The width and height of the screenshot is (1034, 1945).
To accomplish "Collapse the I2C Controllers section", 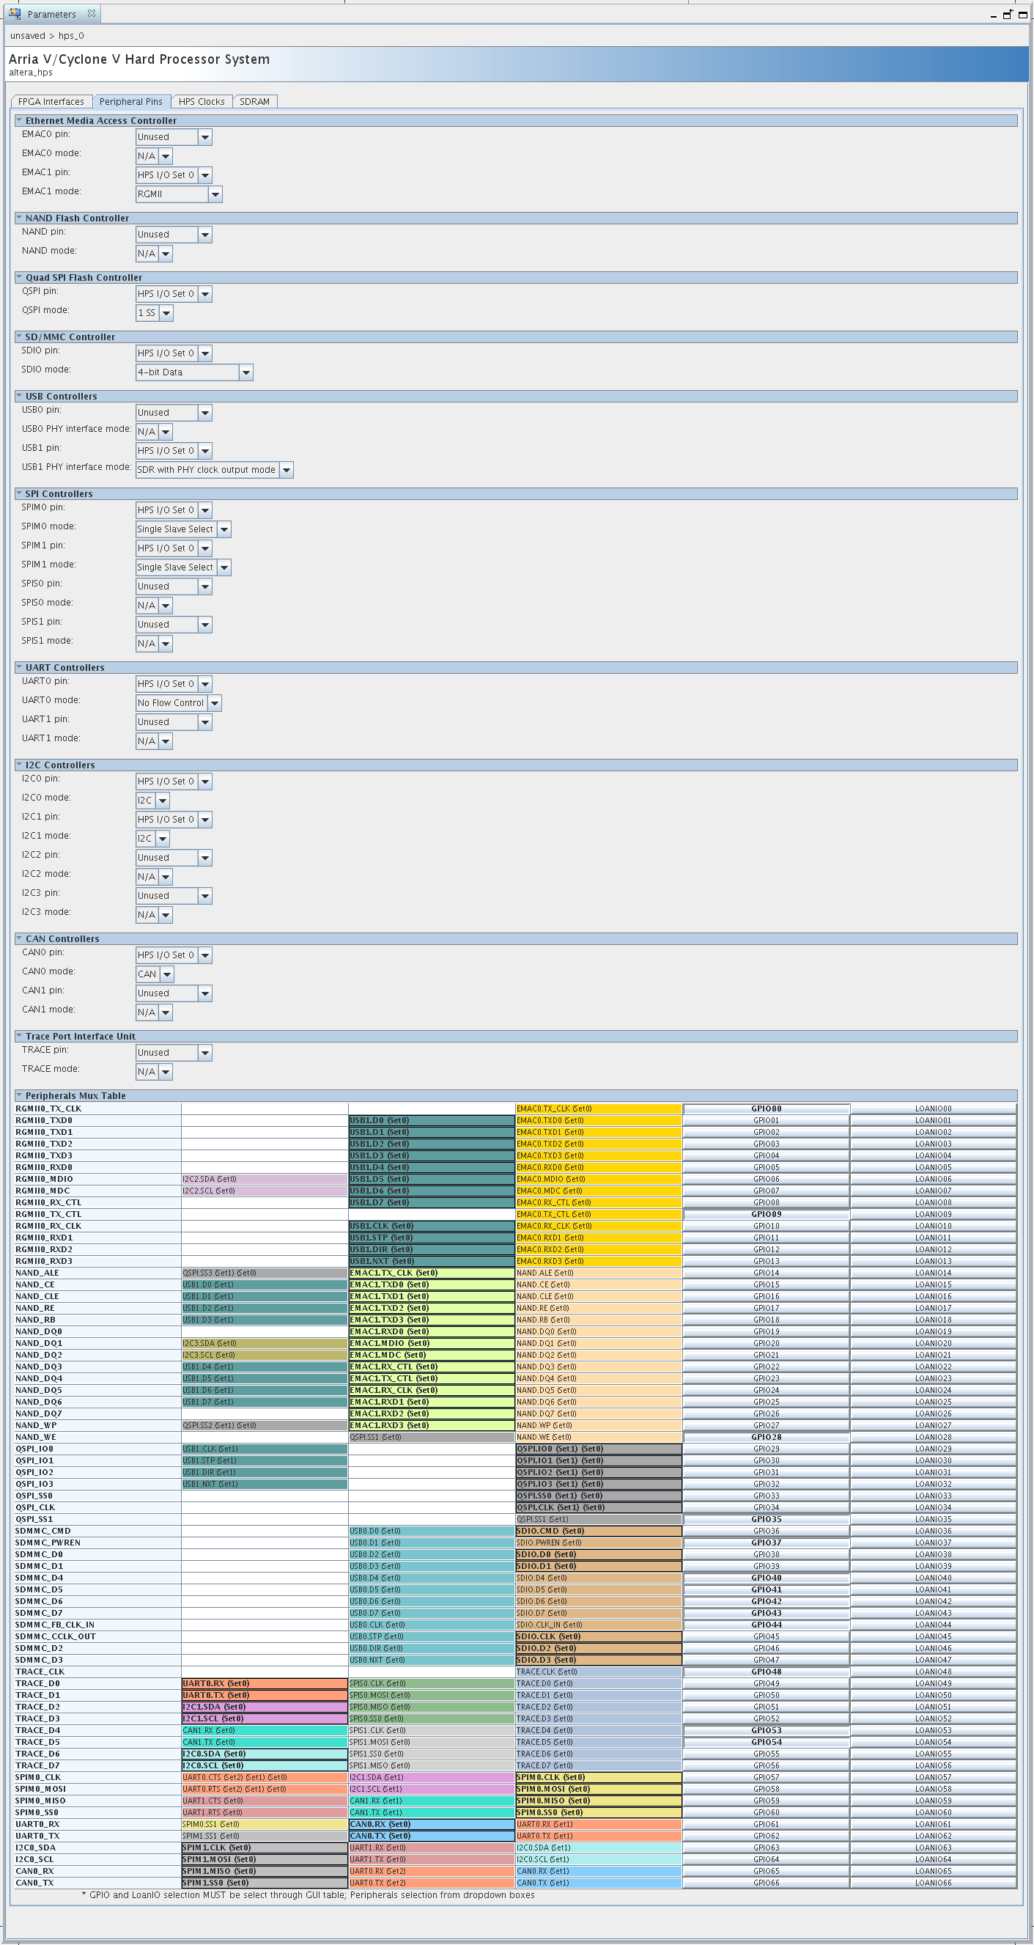I will (19, 764).
